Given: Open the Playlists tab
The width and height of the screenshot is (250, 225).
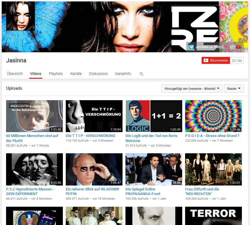Looking at the screenshot, I should 56,74.
